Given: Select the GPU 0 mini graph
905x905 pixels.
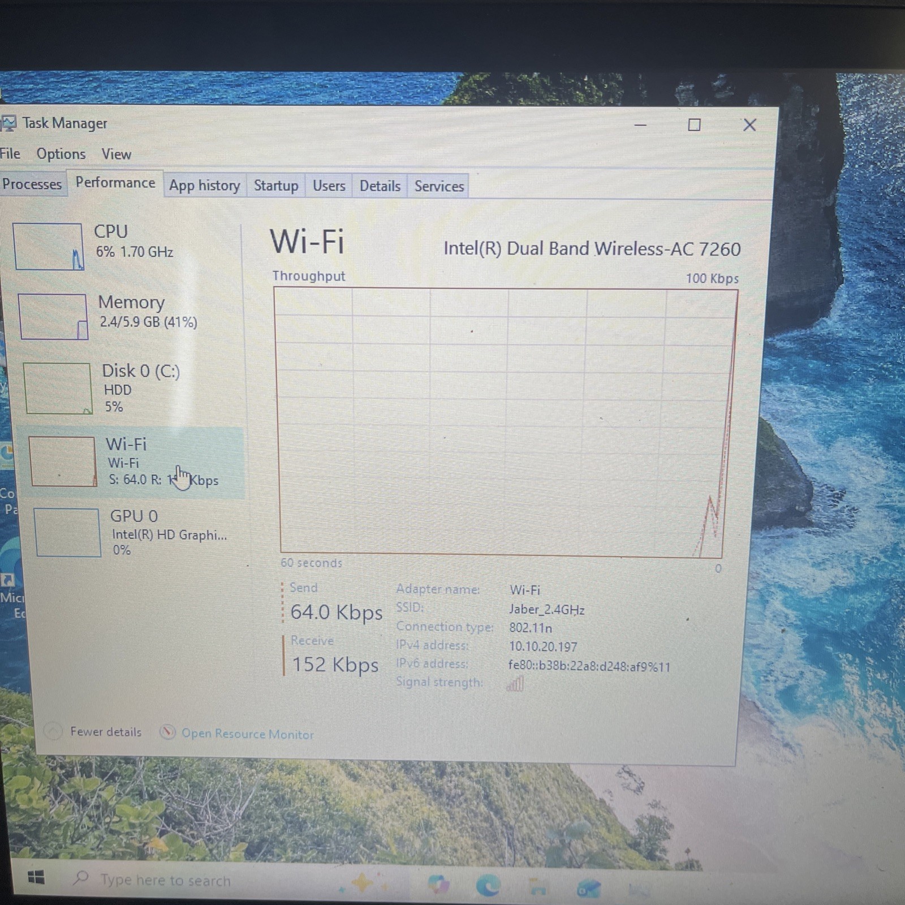Looking at the screenshot, I should [x=67, y=533].
